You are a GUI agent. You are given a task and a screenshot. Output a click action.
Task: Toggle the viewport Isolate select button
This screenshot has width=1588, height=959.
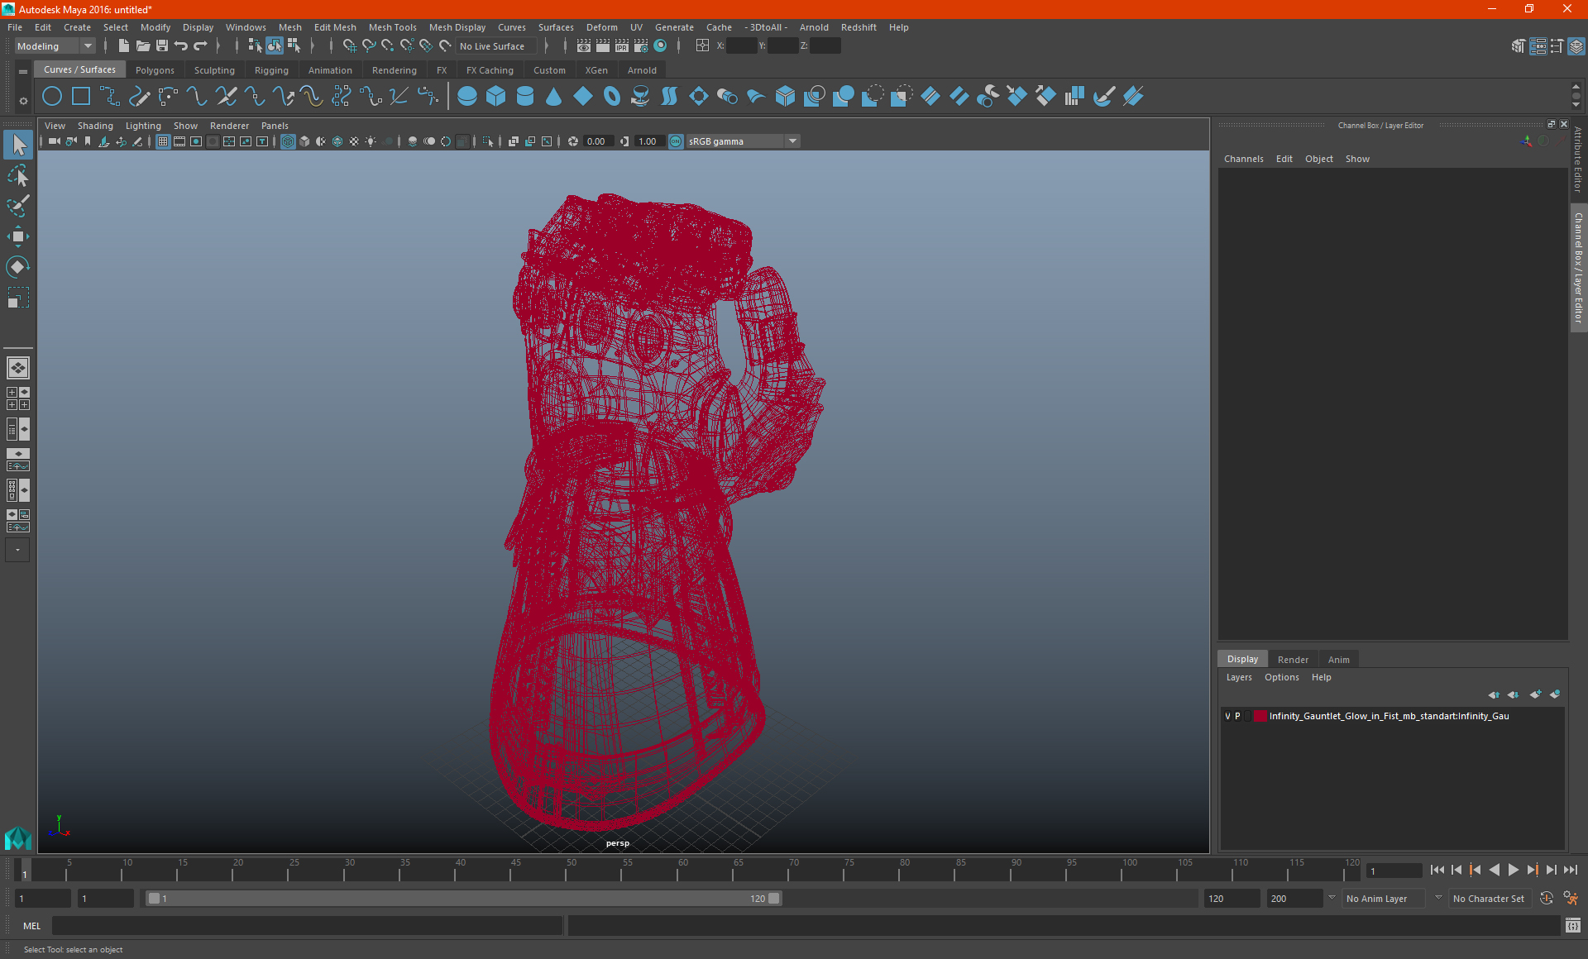pos(488,142)
